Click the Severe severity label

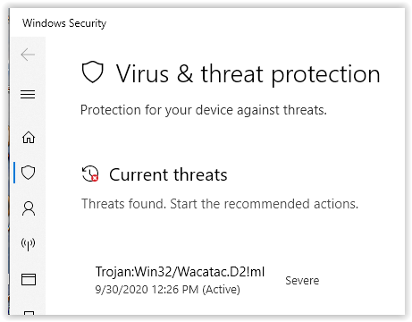[302, 281]
